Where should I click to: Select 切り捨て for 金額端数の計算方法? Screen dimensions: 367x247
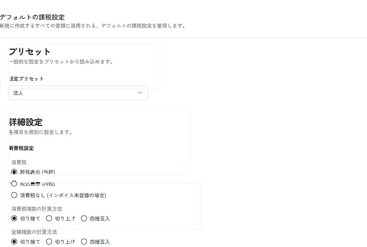coord(14,241)
